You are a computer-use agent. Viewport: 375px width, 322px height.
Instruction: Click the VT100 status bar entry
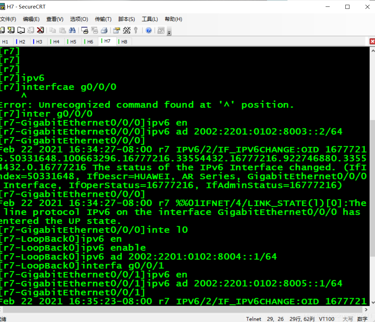[326, 319]
